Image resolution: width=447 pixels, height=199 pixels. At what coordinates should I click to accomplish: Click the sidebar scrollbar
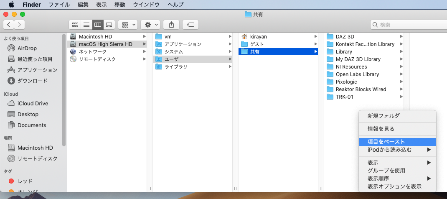point(64,91)
